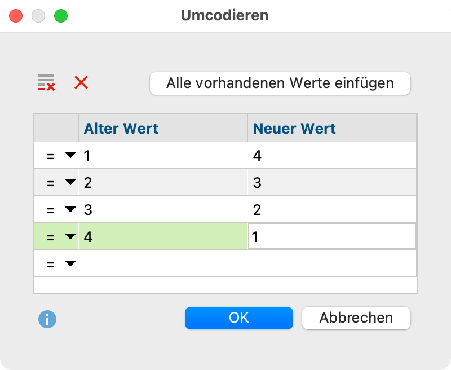Select new value cell containing 3
Viewport: 451px width, 370px height.
[x=331, y=183]
